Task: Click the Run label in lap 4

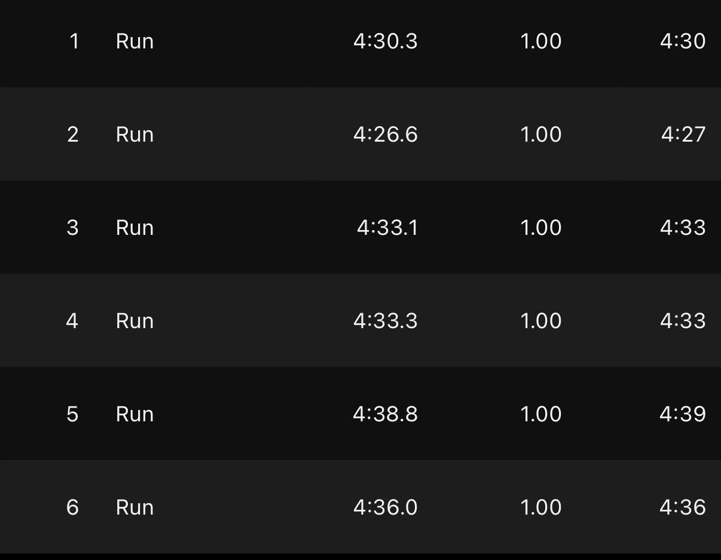Action: [x=135, y=321]
